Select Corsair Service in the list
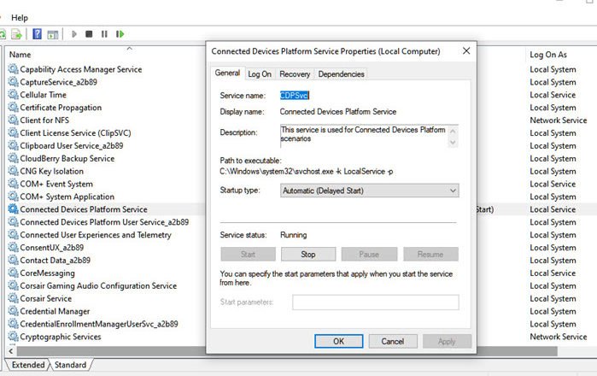The image size is (597, 376). click(46, 299)
